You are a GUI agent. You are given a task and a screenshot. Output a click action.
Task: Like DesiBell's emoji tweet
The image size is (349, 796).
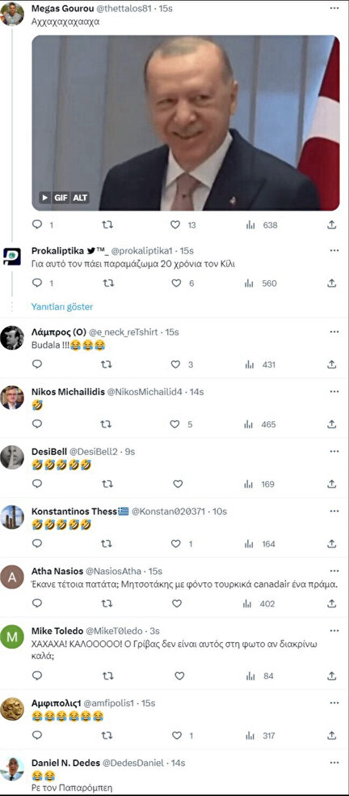tap(178, 483)
